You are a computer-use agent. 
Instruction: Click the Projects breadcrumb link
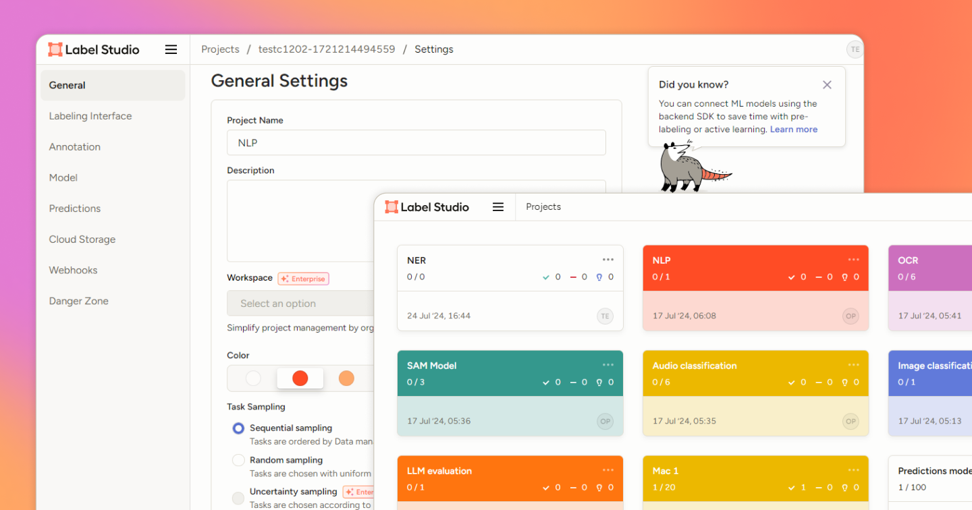[220, 49]
